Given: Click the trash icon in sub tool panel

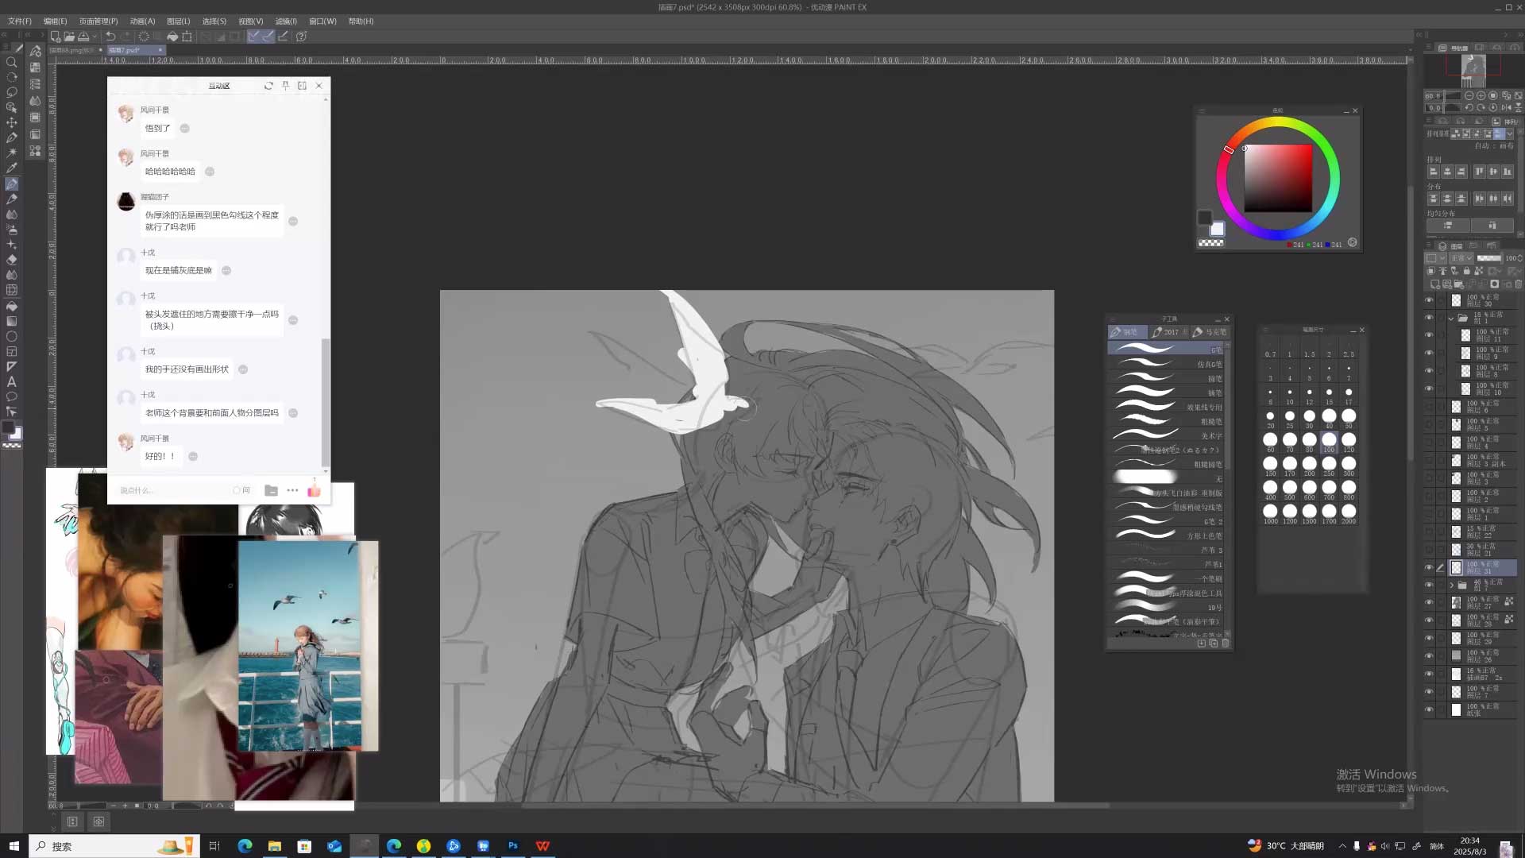Looking at the screenshot, I should tap(1225, 643).
